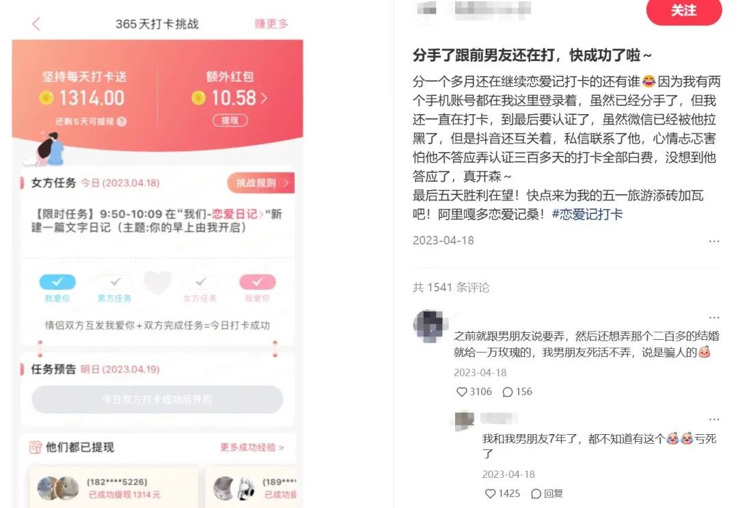Viewport: 738px width, 508px height.
Task: Expand 更多成功经验 list
Action: pos(251,447)
